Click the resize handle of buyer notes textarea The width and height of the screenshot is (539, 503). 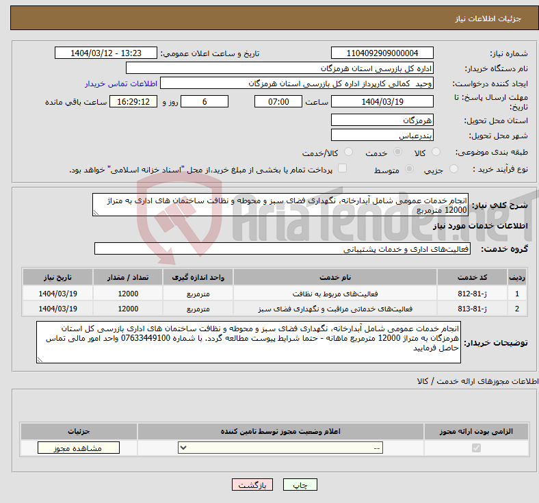pos(40,360)
